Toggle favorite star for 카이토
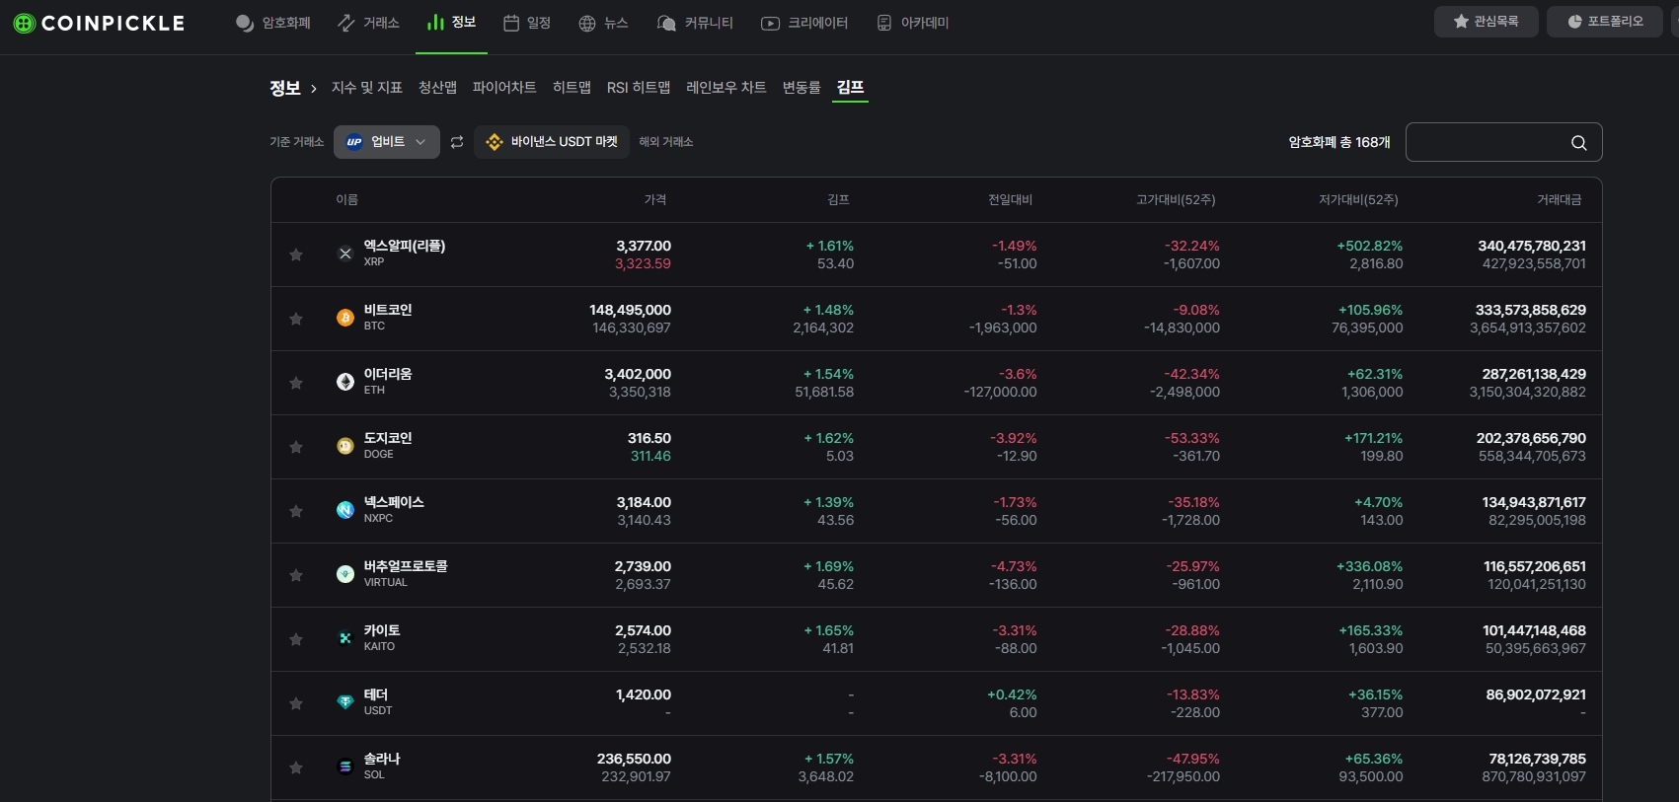The image size is (1679, 802). pyautogui.click(x=296, y=639)
